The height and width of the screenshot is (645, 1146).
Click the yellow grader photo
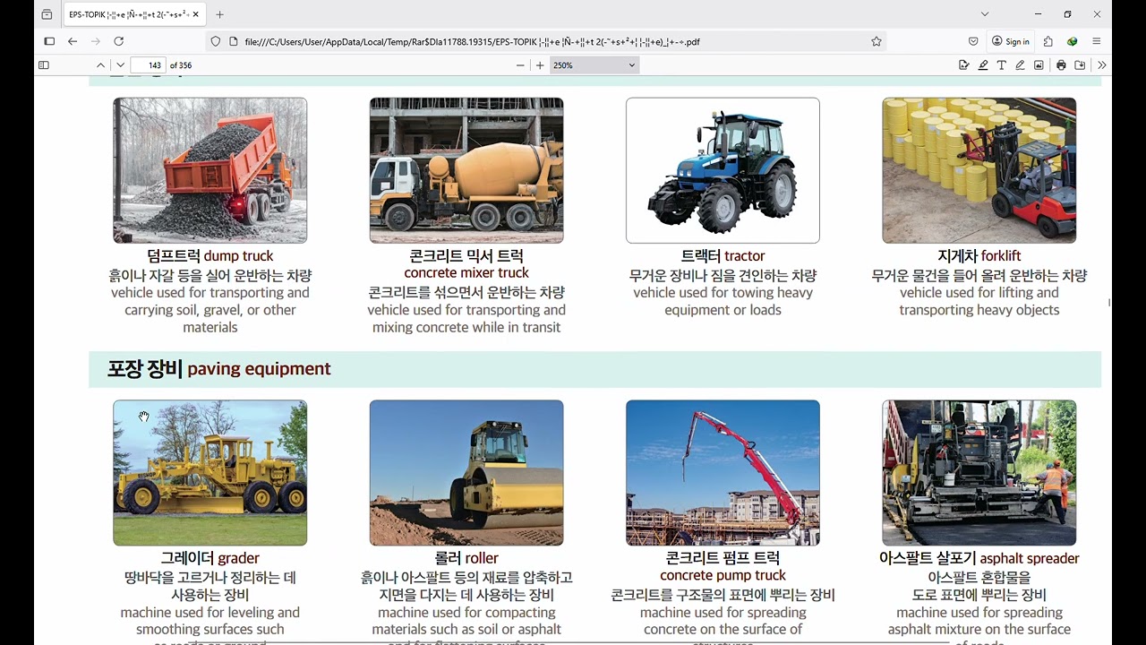[x=210, y=473]
